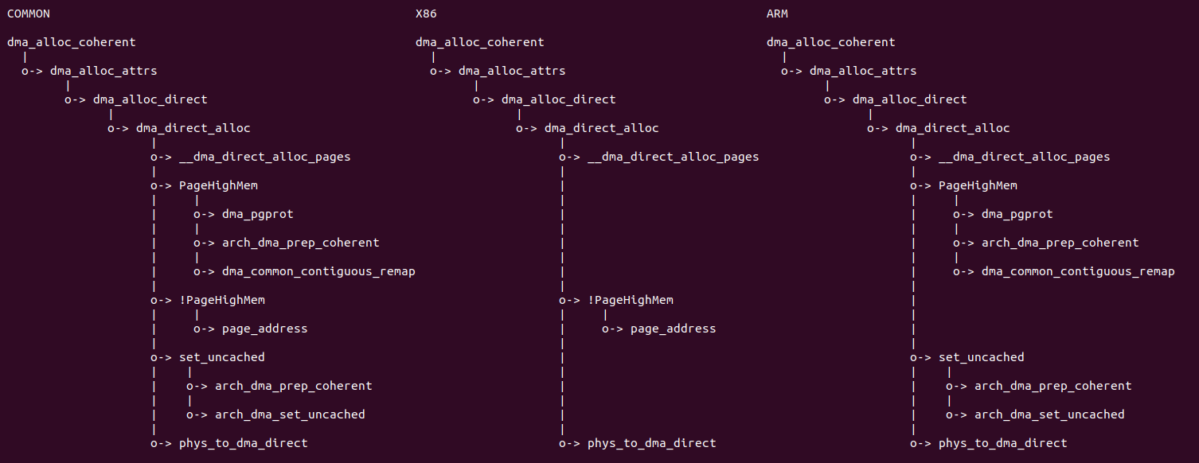Select dma_pgprot in the COMMON tree
This screenshot has width=1199, height=463.
(252, 215)
